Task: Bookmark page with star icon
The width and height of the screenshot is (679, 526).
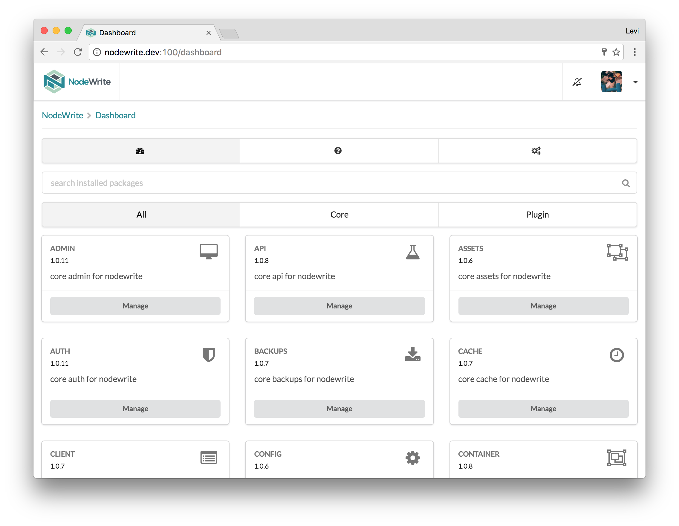Action: pos(616,52)
